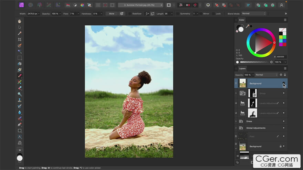
Task: Select the Layers panel tab
Action: (x=242, y=68)
